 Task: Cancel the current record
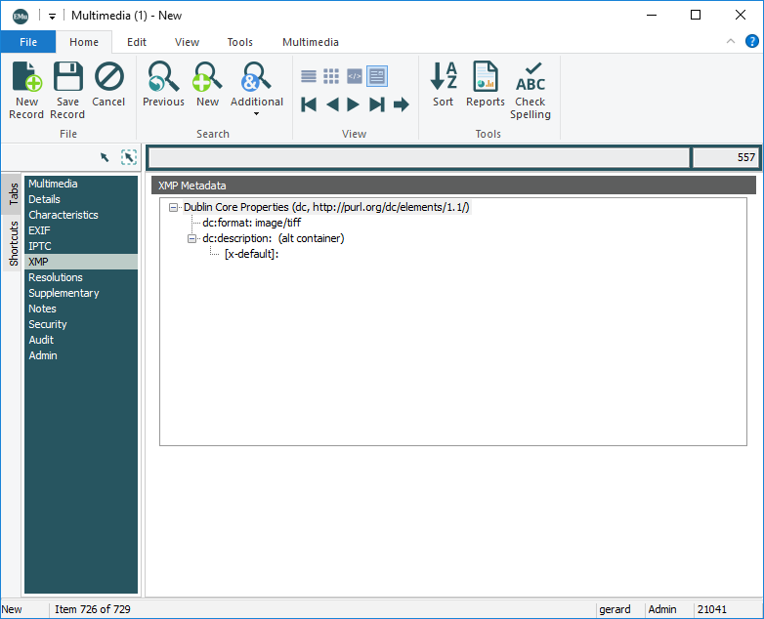pos(108,85)
